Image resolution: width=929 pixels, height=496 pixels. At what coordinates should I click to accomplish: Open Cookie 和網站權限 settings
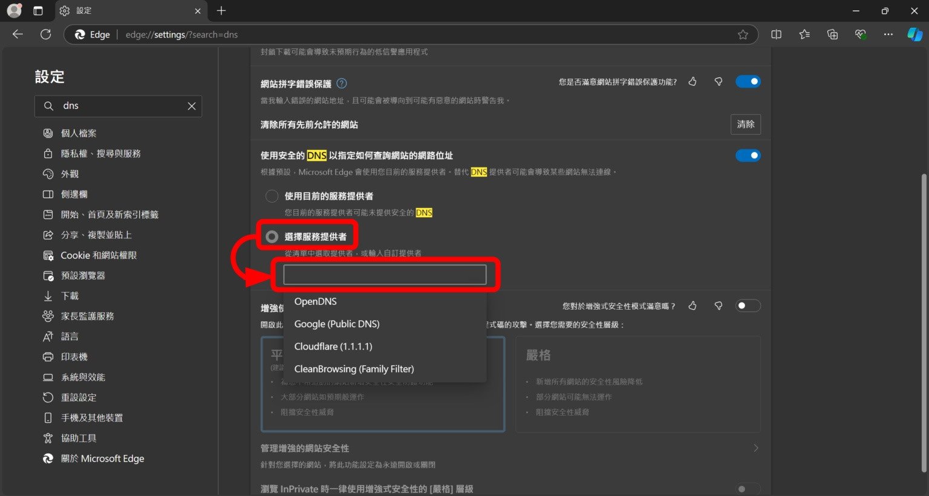click(x=99, y=255)
